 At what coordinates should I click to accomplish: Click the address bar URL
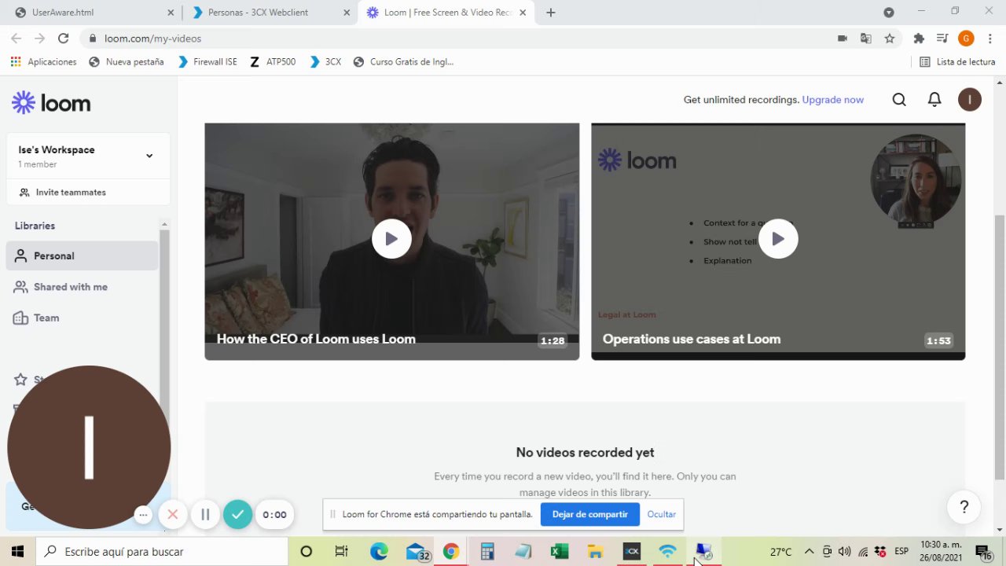point(152,39)
